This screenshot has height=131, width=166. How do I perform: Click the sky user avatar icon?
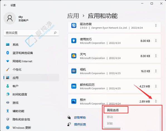[x=10, y=18]
